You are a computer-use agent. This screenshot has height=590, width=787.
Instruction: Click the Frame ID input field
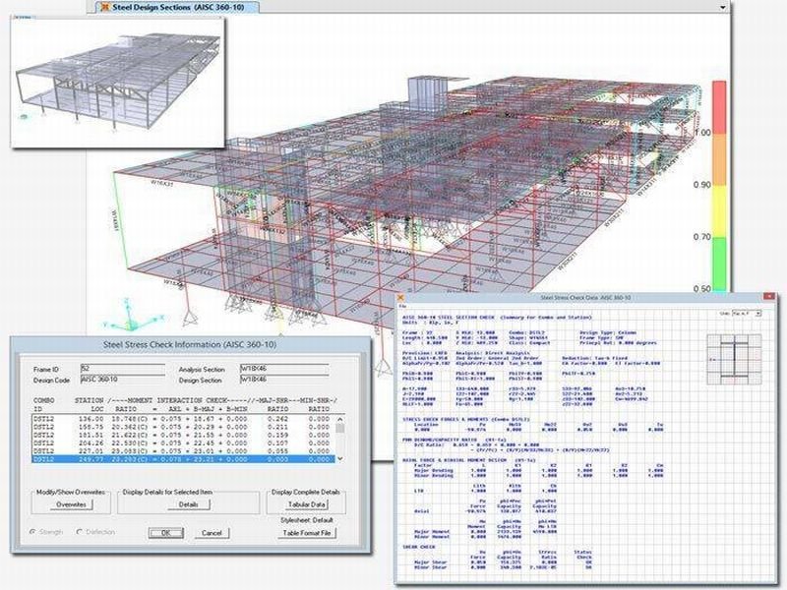123,369
